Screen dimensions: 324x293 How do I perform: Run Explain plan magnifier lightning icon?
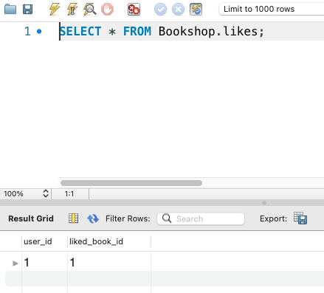pyautogui.click(x=90, y=10)
